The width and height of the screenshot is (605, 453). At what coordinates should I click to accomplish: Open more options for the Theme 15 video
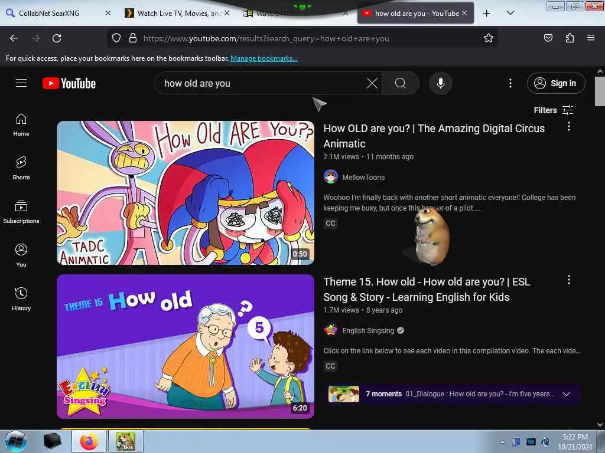pos(569,280)
